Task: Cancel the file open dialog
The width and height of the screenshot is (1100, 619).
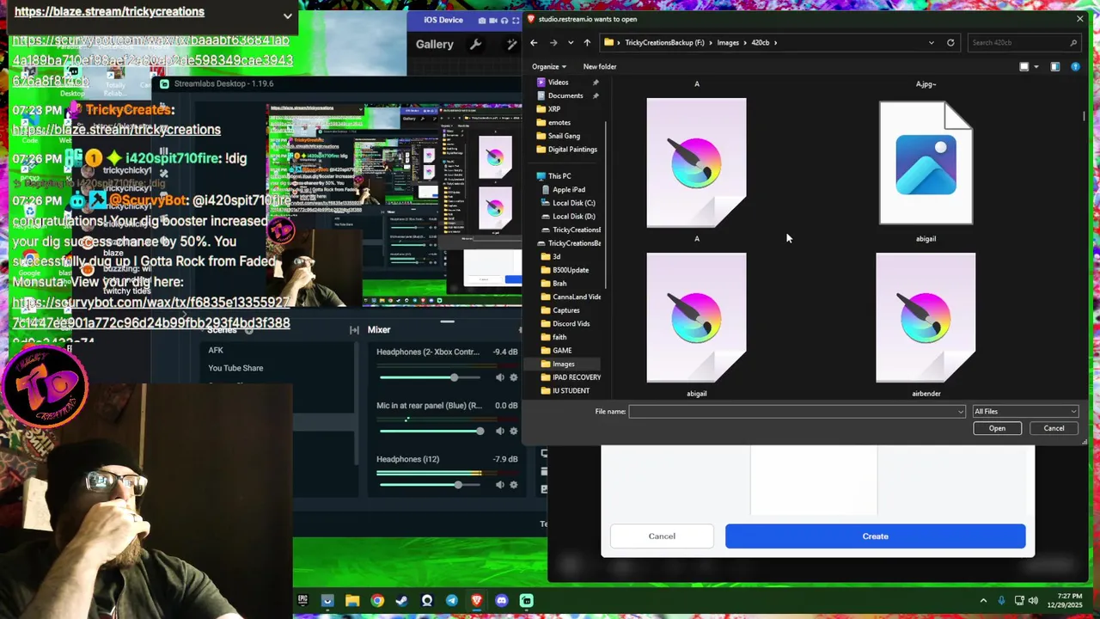Action: tap(1054, 428)
